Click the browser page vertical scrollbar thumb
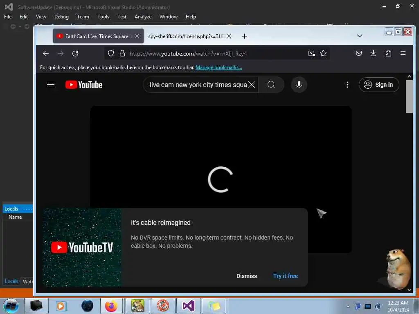This screenshot has width=419, height=314. [x=409, y=96]
